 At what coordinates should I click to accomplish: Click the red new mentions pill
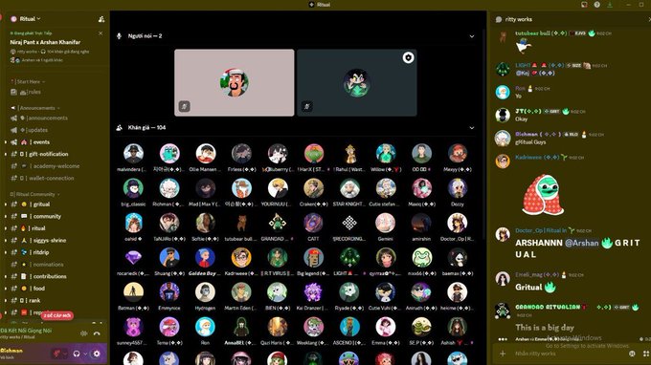(56, 315)
